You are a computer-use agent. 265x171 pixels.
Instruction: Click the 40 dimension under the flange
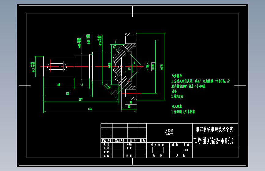click(129, 106)
